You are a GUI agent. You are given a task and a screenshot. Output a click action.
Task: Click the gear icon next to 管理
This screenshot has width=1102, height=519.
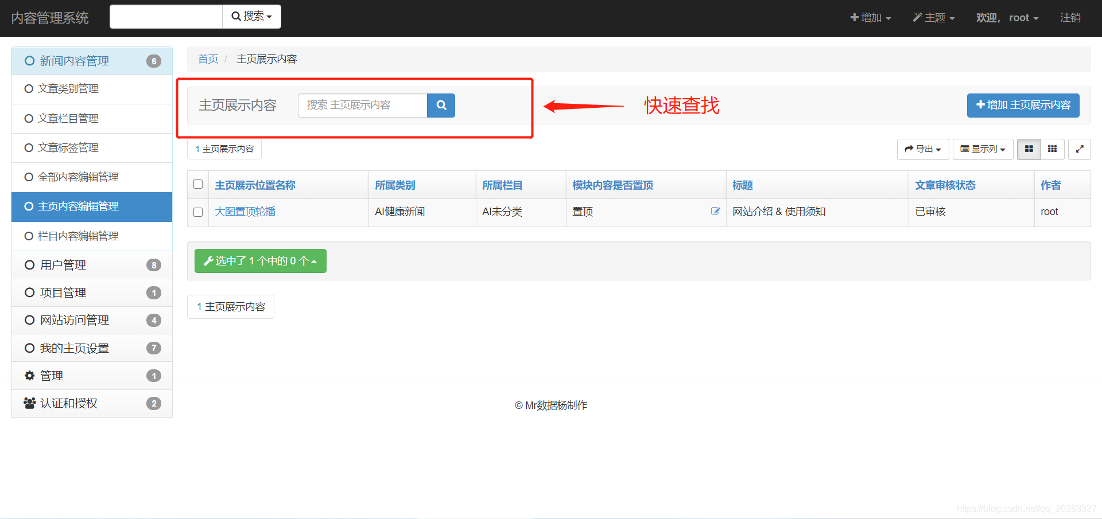coord(29,376)
